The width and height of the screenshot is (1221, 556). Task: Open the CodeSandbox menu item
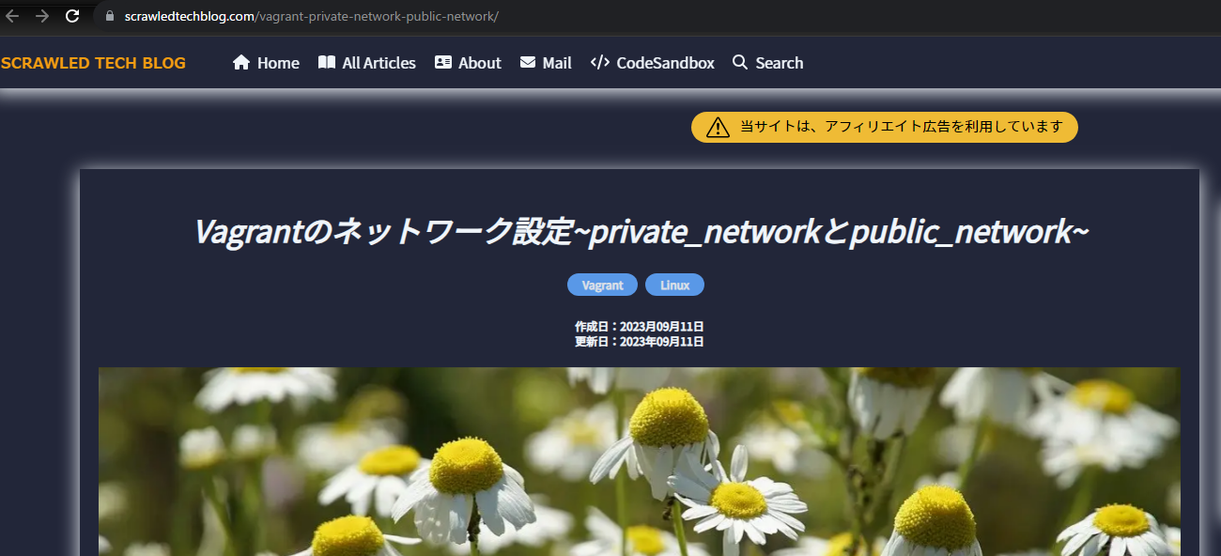[653, 63]
